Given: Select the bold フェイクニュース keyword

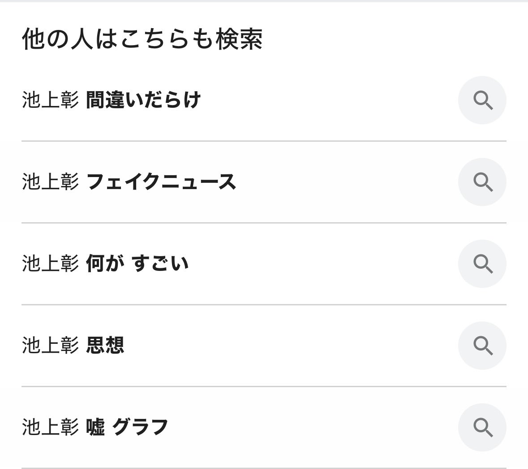Looking at the screenshot, I should 161,182.
